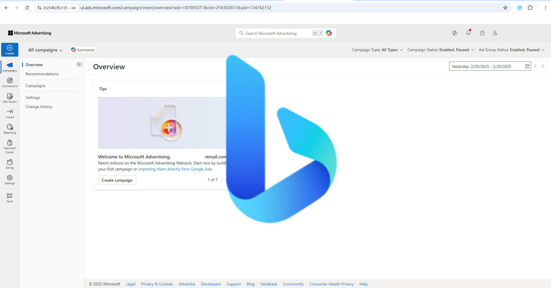Image resolution: width=551 pixels, height=288 pixels.
Task: Open Ads Studio in the left rail
Action: 9,98
